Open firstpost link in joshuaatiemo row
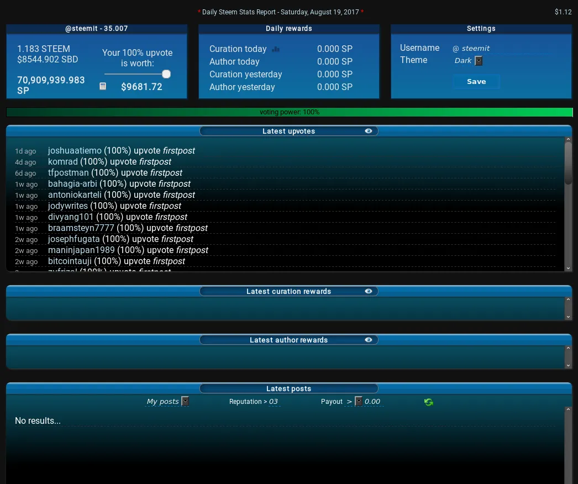 (179, 150)
